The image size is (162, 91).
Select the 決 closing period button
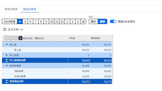[83, 21]
